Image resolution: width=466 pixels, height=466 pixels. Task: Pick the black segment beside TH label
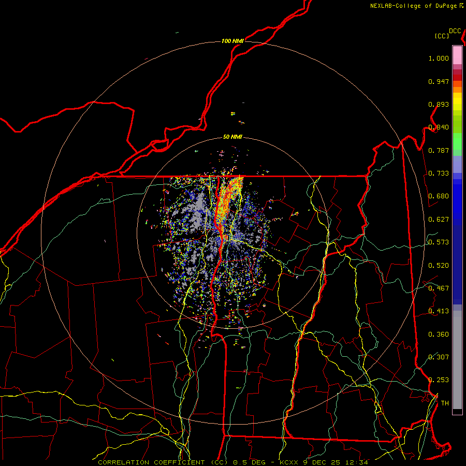457,411
